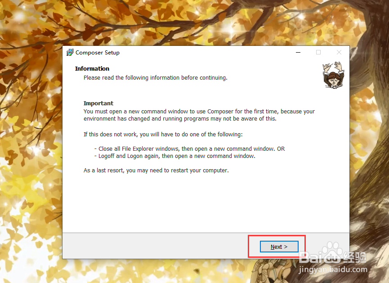Click the disabled maximize button in title bar

click(318, 52)
